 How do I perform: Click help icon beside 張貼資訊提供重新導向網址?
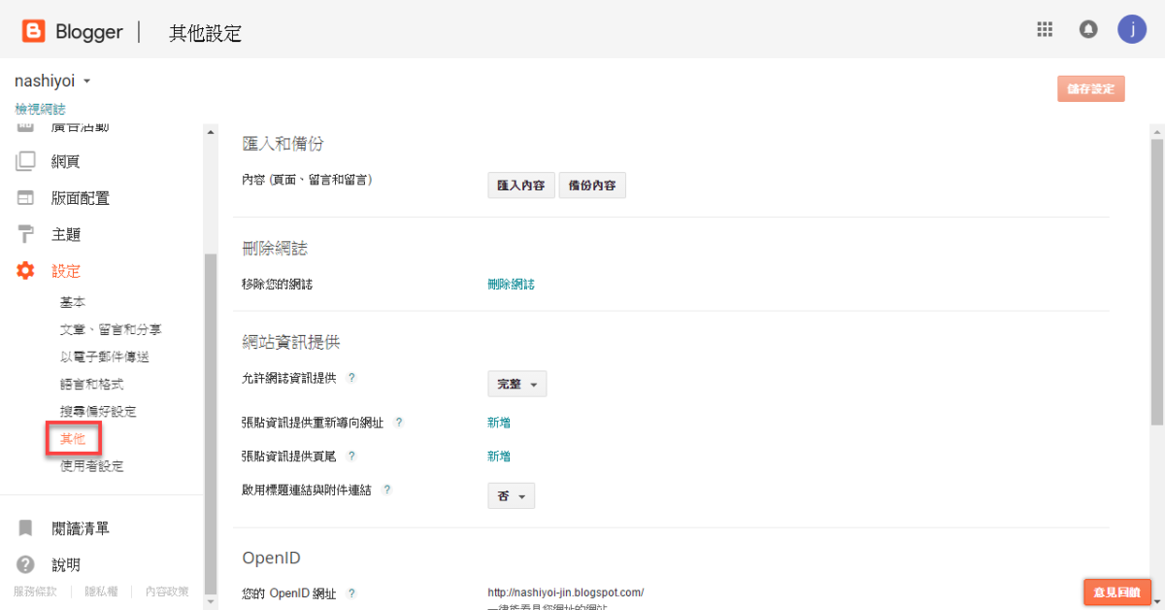pyautogui.click(x=398, y=423)
